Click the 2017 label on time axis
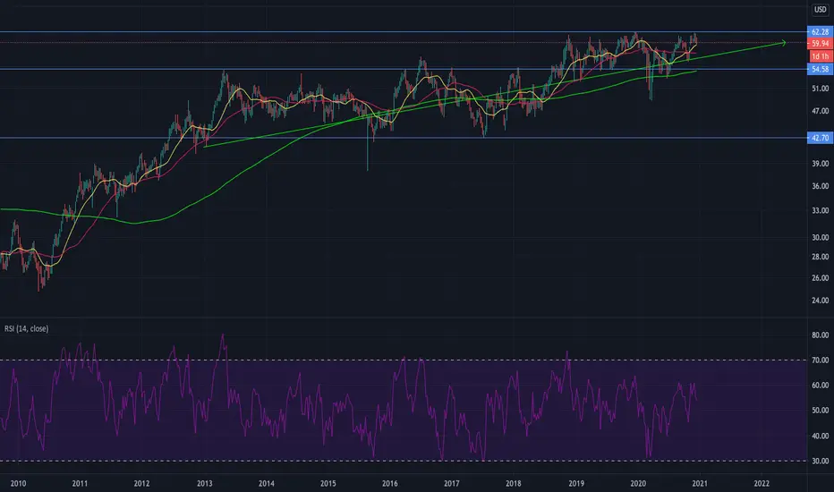The image size is (834, 492). (452, 483)
